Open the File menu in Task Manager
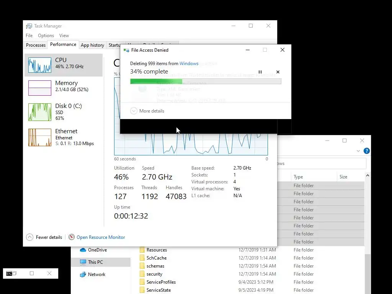Image resolution: width=392 pixels, height=294 pixels. [29, 36]
